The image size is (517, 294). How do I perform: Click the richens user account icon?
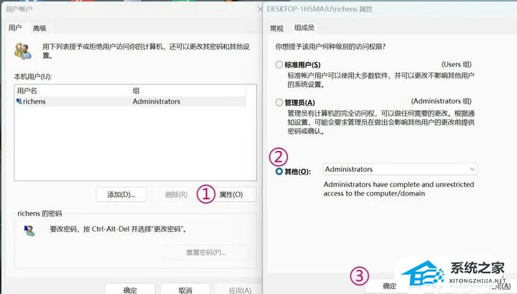point(19,101)
